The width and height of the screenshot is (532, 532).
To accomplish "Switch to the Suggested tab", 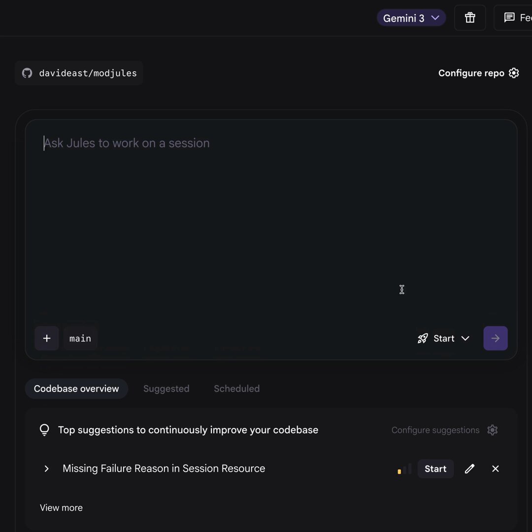I will 166,389.
